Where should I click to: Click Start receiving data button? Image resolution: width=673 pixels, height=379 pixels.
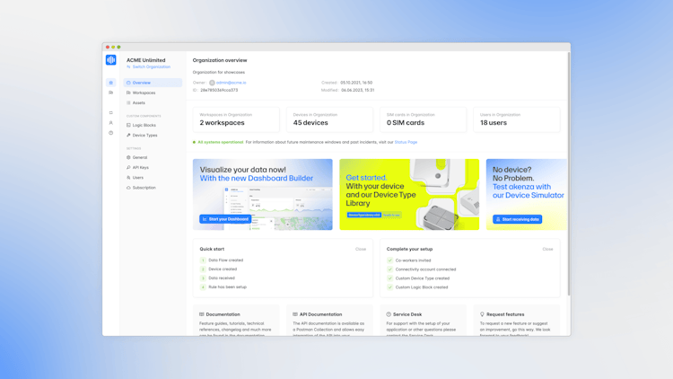(x=517, y=219)
